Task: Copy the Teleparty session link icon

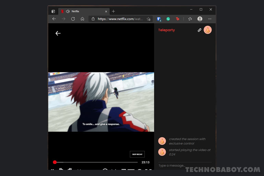Action: (x=199, y=30)
